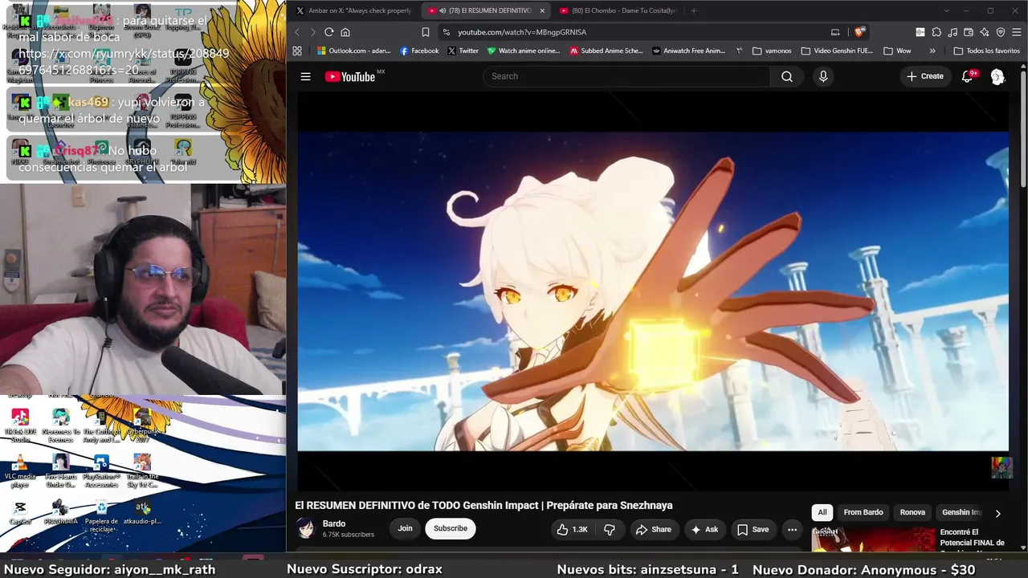
Task: Click the browser address bar URL
Action: point(522,32)
